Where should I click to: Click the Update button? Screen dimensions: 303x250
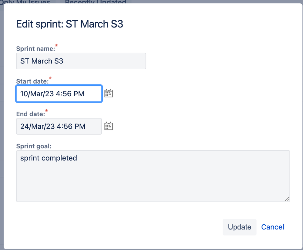tap(239, 227)
